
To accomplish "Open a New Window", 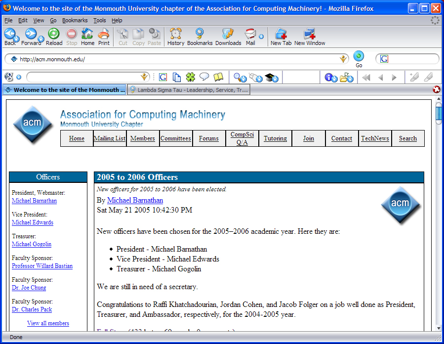I will [x=310, y=35].
